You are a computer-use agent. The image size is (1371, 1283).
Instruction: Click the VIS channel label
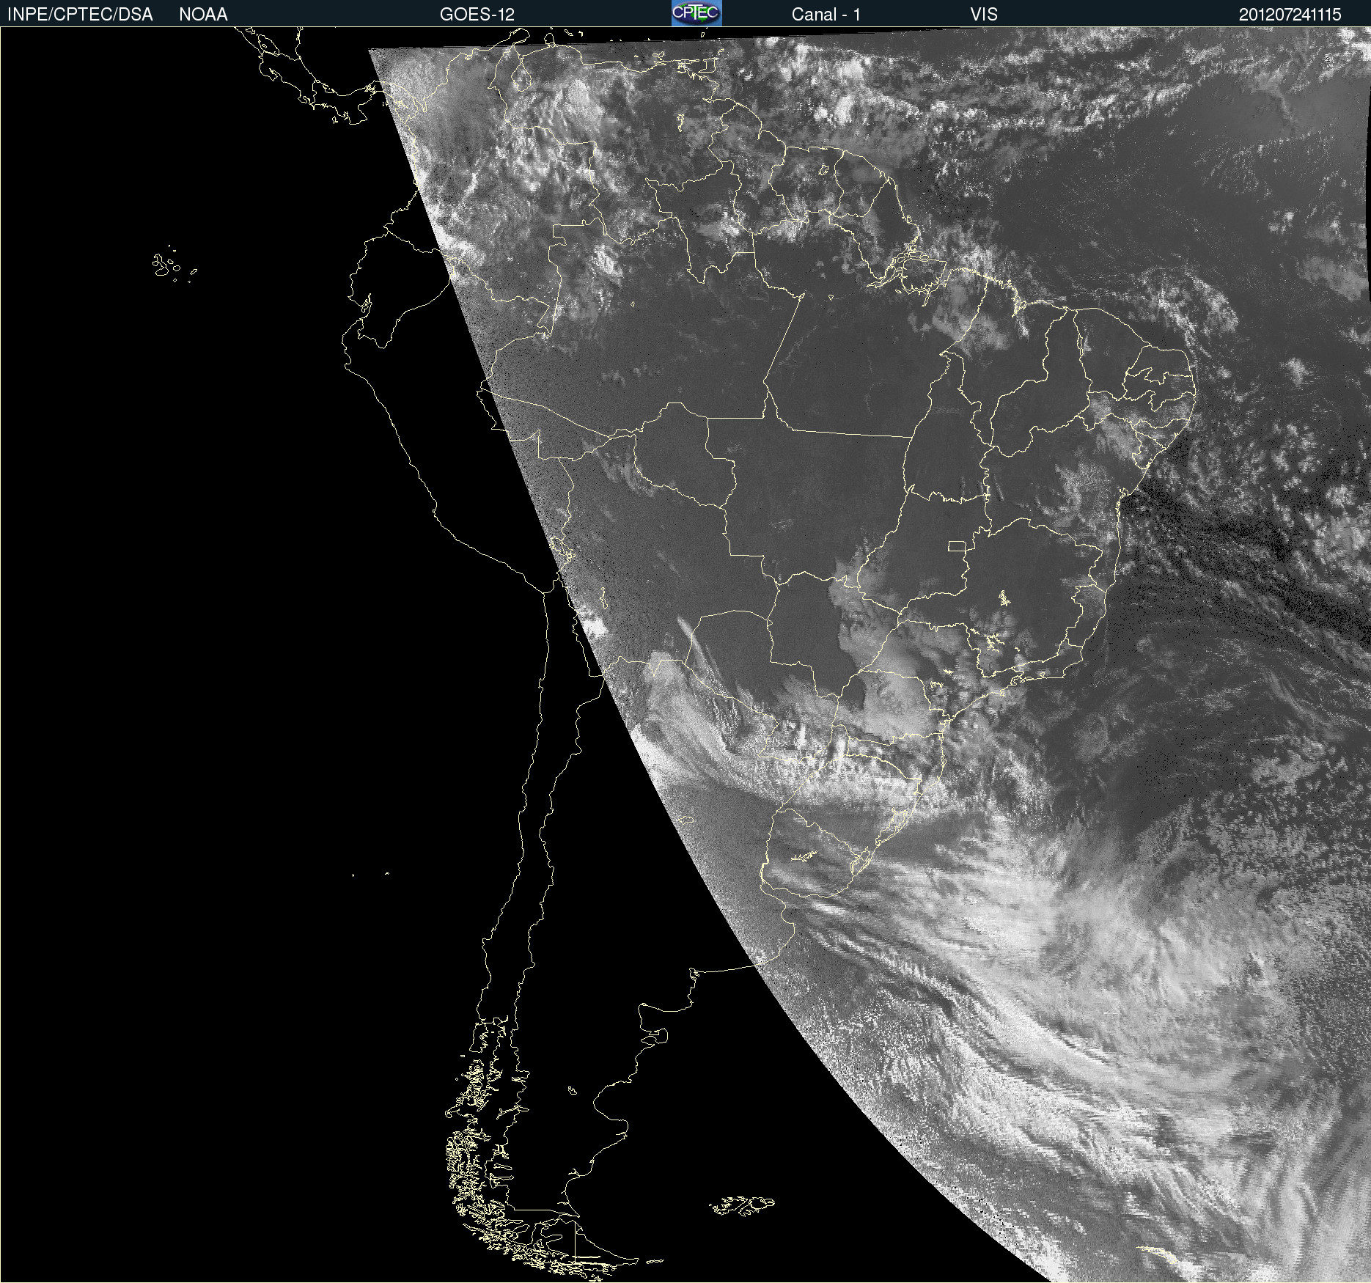click(x=984, y=15)
